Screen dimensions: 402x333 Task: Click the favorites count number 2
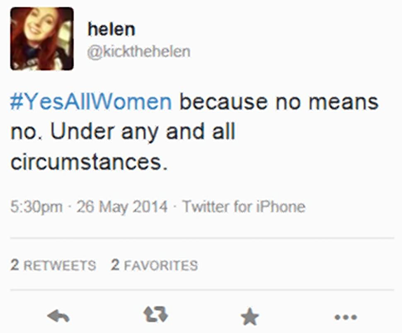(x=115, y=265)
